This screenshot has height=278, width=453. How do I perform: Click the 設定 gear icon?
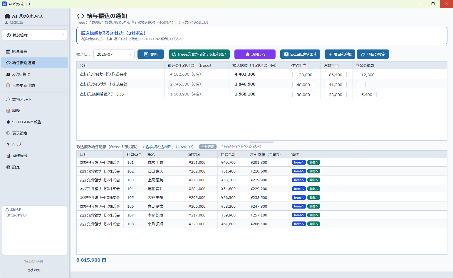click(x=8, y=167)
